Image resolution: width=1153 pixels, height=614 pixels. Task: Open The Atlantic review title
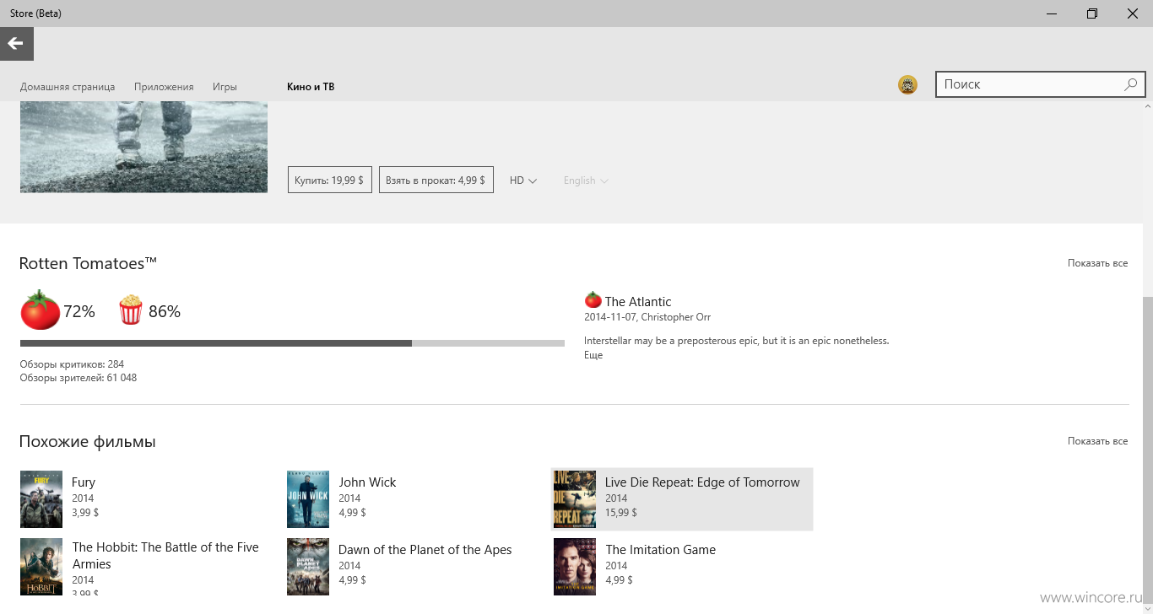(x=638, y=301)
